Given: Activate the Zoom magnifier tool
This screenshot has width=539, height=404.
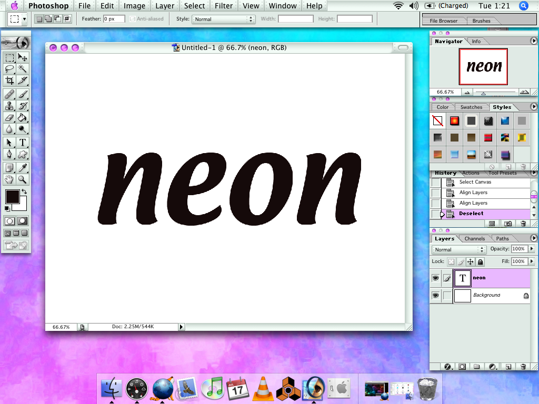Looking at the screenshot, I should pos(23,179).
